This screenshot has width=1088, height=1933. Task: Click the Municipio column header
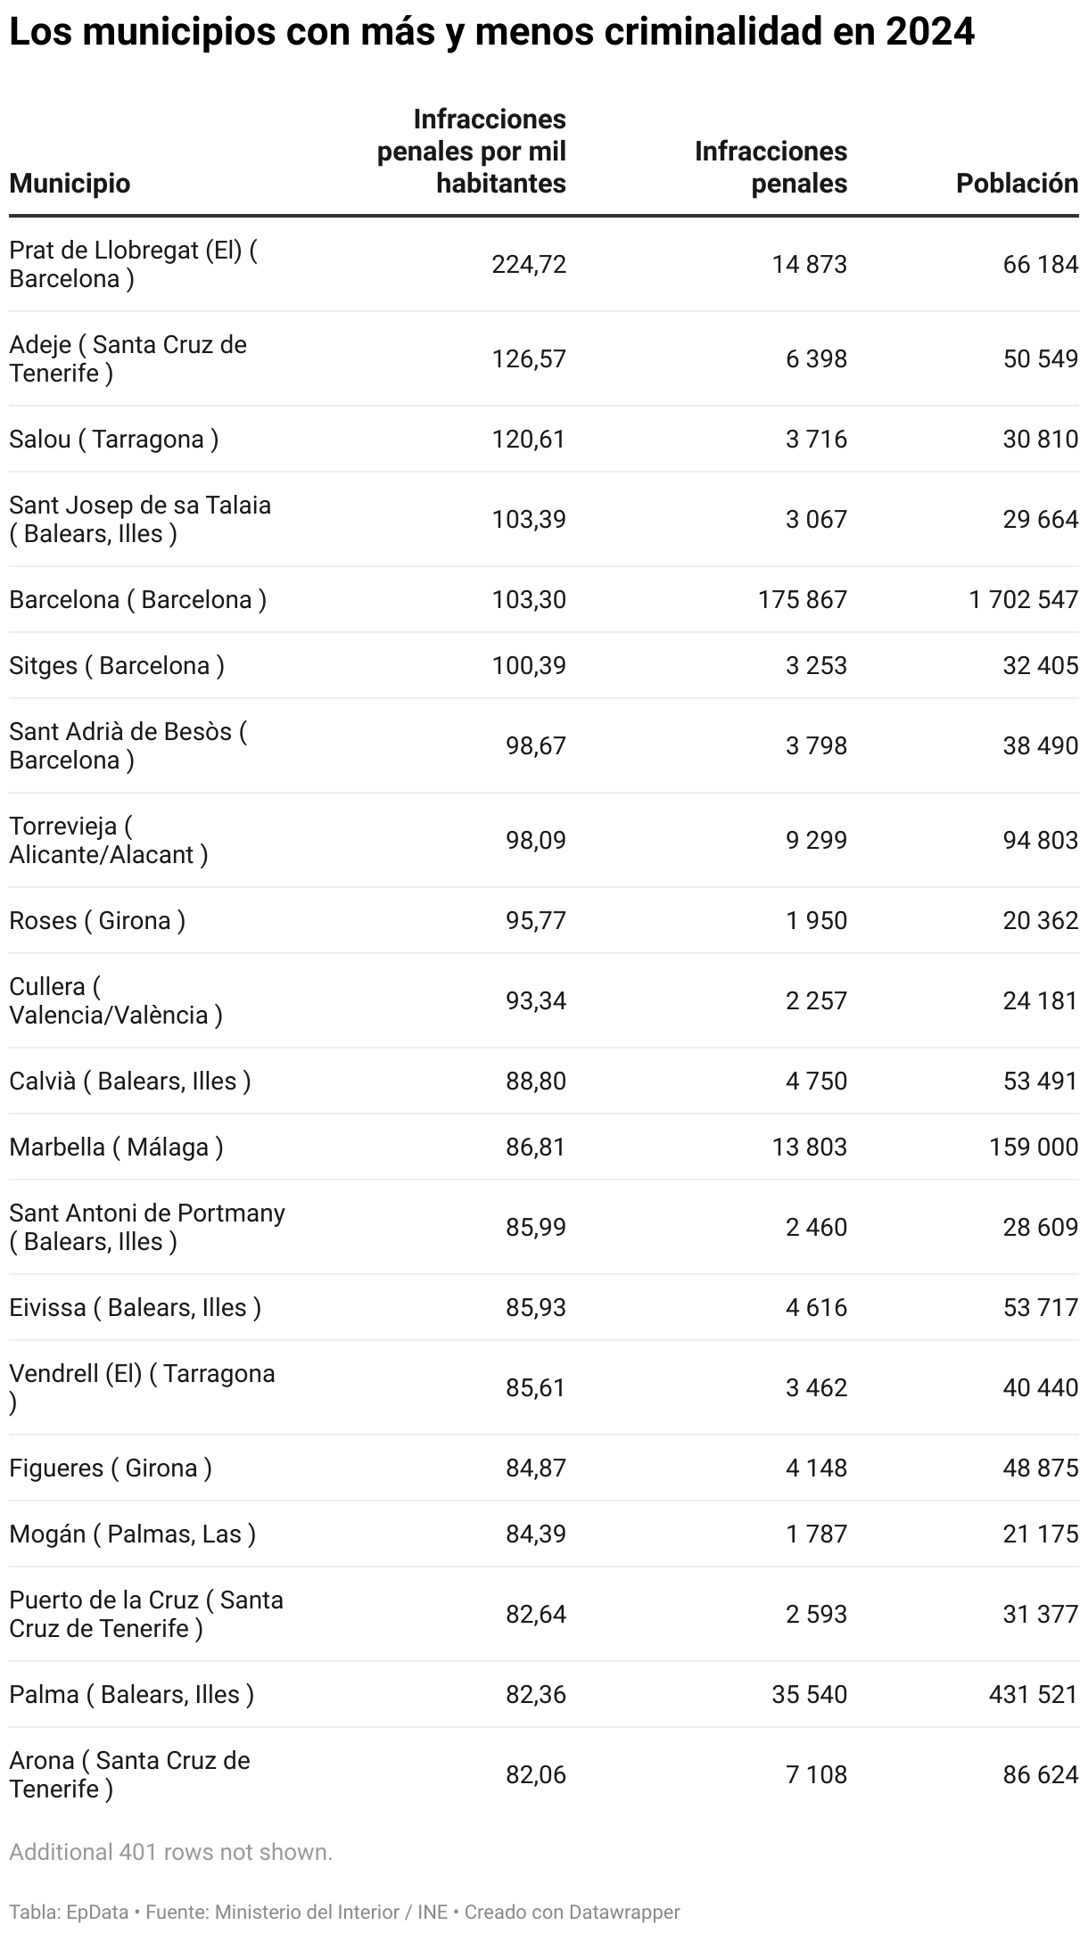[x=70, y=183]
